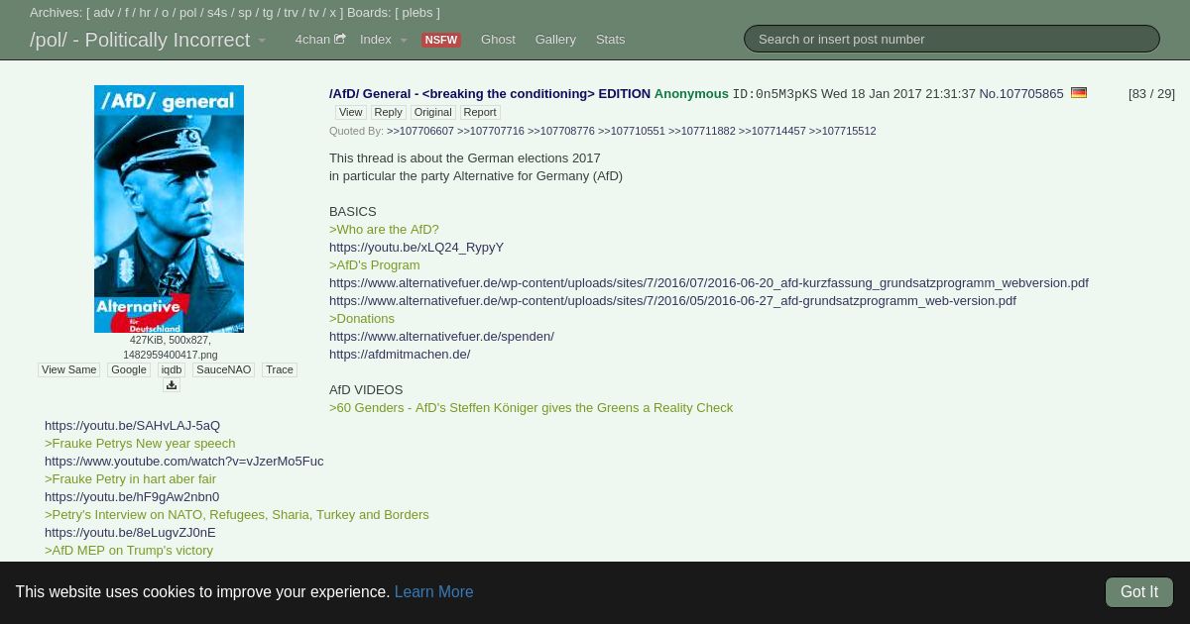Open the AfD general thread thumbnail

(169, 209)
